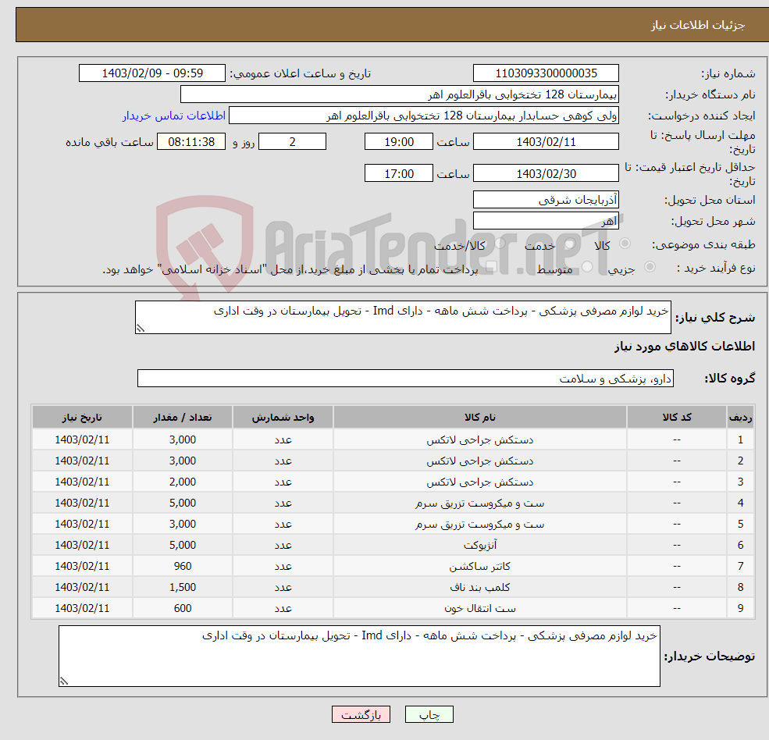The image size is (769, 740).
Task: Click the delivery city field اهر
Action: [x=546, y=221]
